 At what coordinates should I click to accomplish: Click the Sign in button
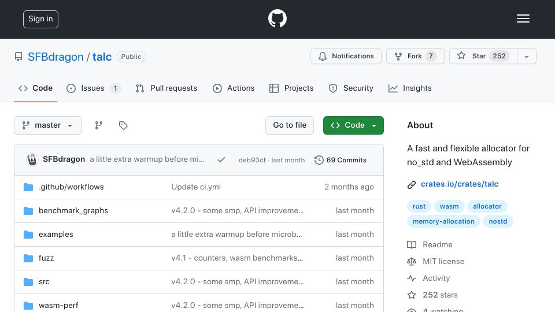[x=40, y=19]
